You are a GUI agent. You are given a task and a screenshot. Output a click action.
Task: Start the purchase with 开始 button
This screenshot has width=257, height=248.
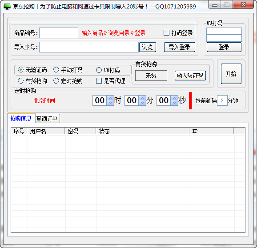coord(231,74)
